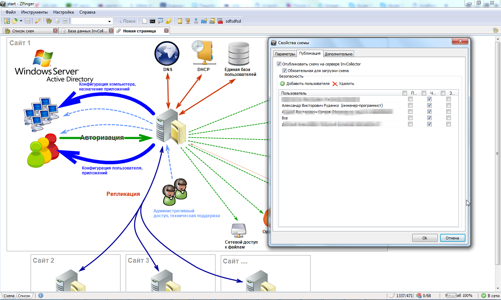Screen dimensions: 501x300
Task: Open the "Инструменты" menu
Action: (34, 12)
